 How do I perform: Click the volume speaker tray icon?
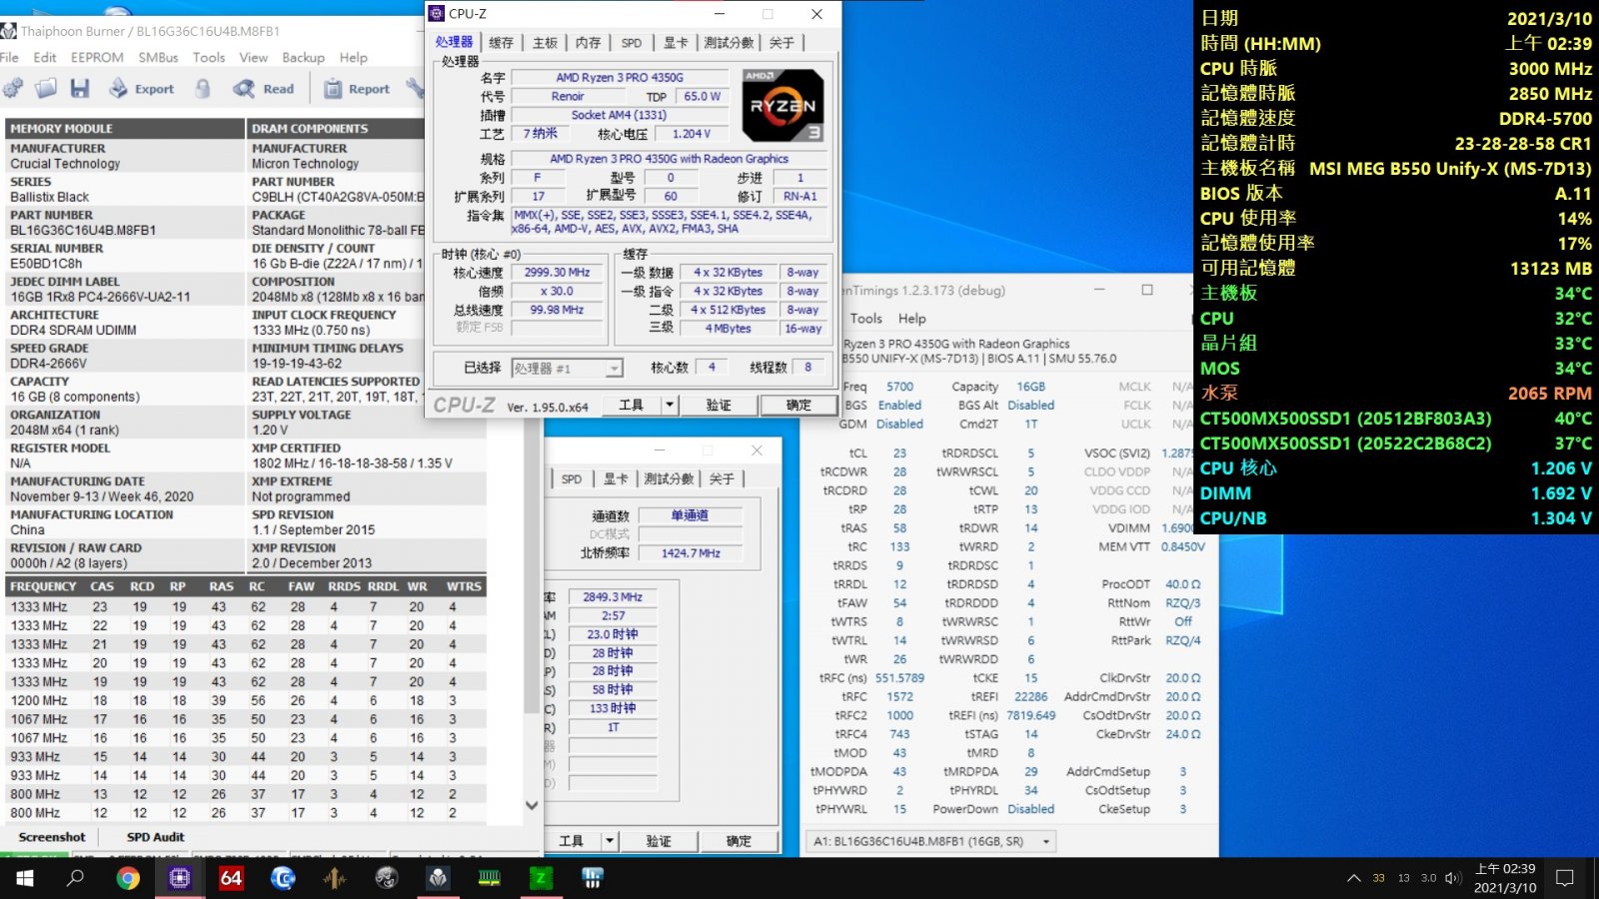click(x=1453, y=878)
